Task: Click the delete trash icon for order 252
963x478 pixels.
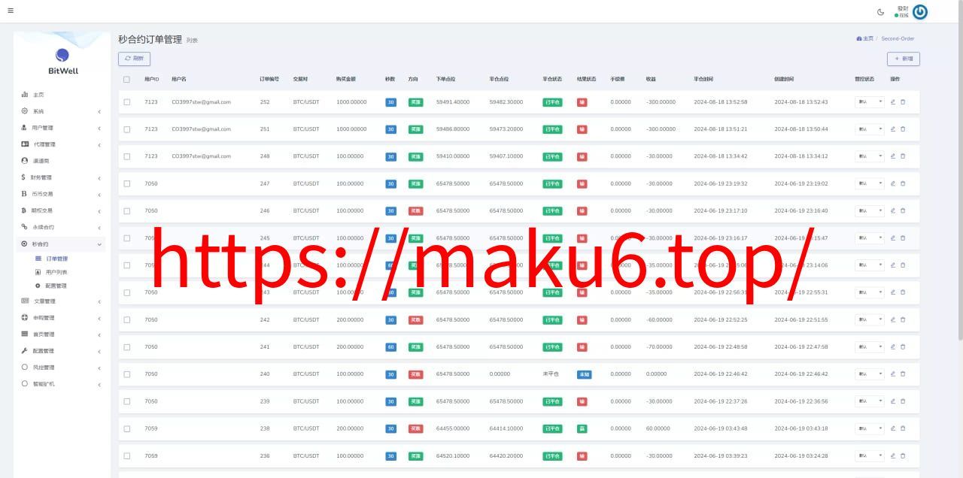Action: click(903, 101)
